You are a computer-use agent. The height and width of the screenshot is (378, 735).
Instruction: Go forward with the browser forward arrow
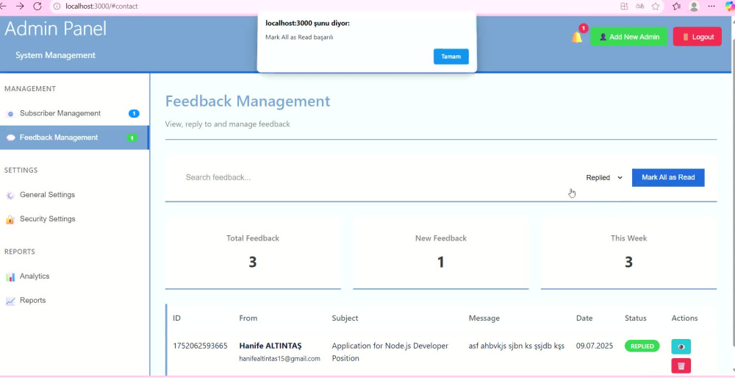pos(20,6)
